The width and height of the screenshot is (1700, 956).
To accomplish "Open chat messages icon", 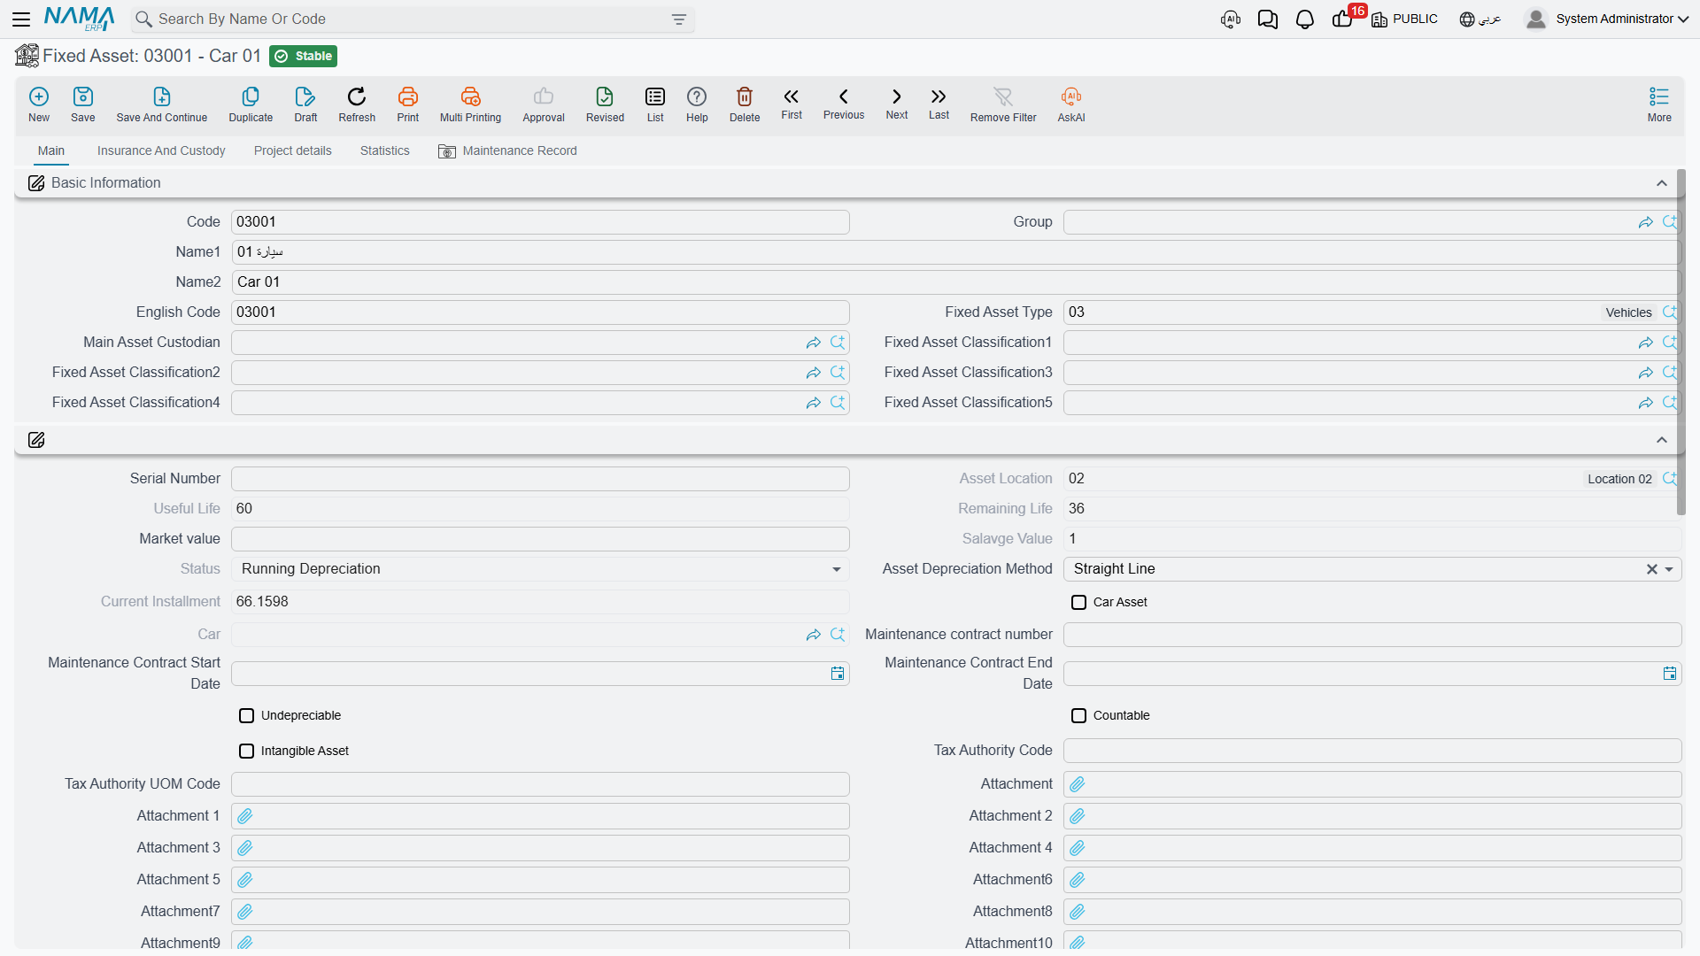I will (1267, 19).
